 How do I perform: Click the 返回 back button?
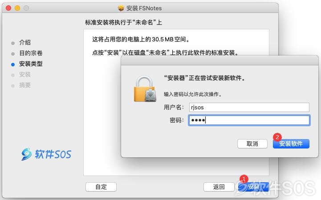point(219,187)
